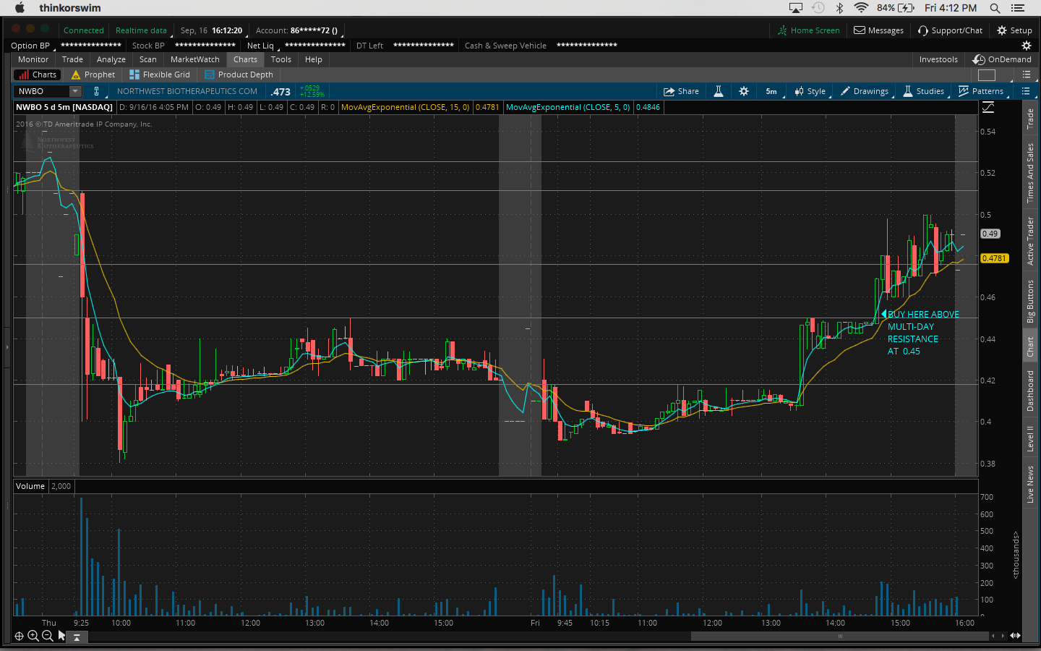Click the chart scale icon above price axis

click(988, 107)
